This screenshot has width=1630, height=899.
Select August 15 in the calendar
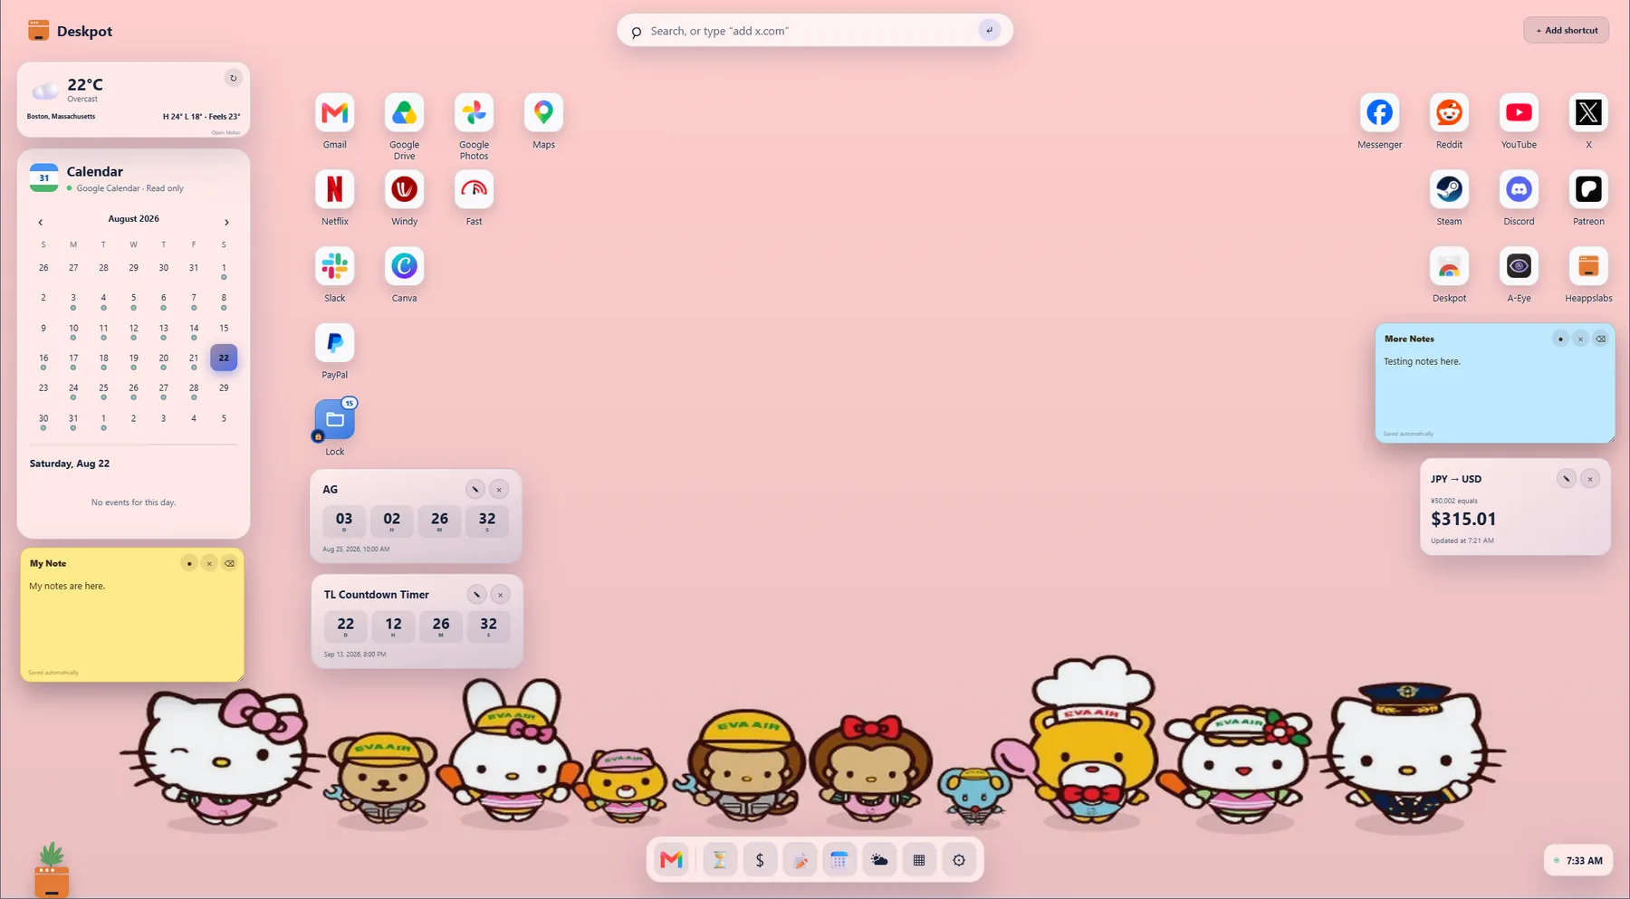pos(224,328)
